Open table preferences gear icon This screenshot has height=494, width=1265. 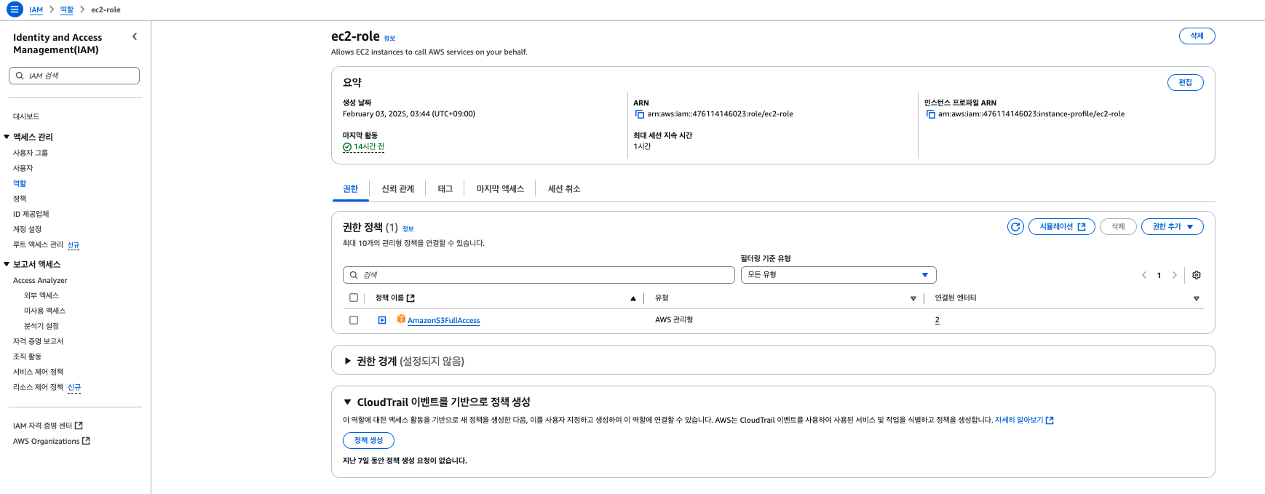point(1197,275)
